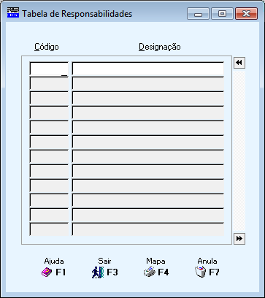Maximize the Tabela de Responsabilidades window

tap(222, 14)
